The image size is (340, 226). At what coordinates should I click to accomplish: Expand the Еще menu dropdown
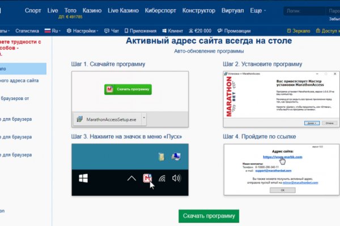click(x=258, y=11)
